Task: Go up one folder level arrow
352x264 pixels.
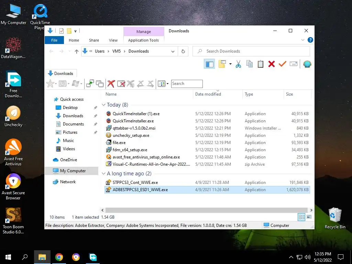Action: click(77, 52)
